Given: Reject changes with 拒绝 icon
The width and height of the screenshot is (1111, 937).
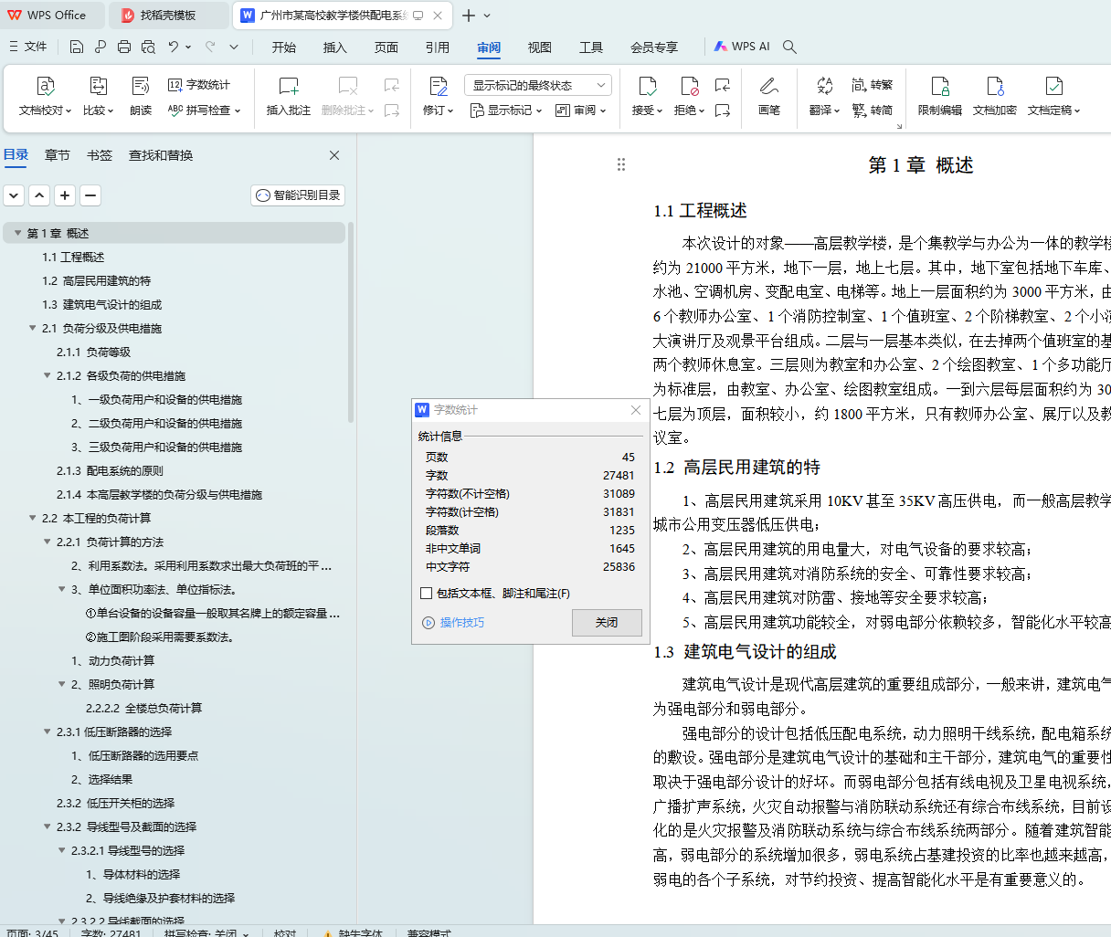Looking at the screenshot, I should coord(690,86).
